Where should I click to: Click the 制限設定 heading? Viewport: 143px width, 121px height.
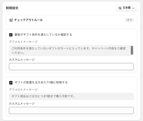12,8
